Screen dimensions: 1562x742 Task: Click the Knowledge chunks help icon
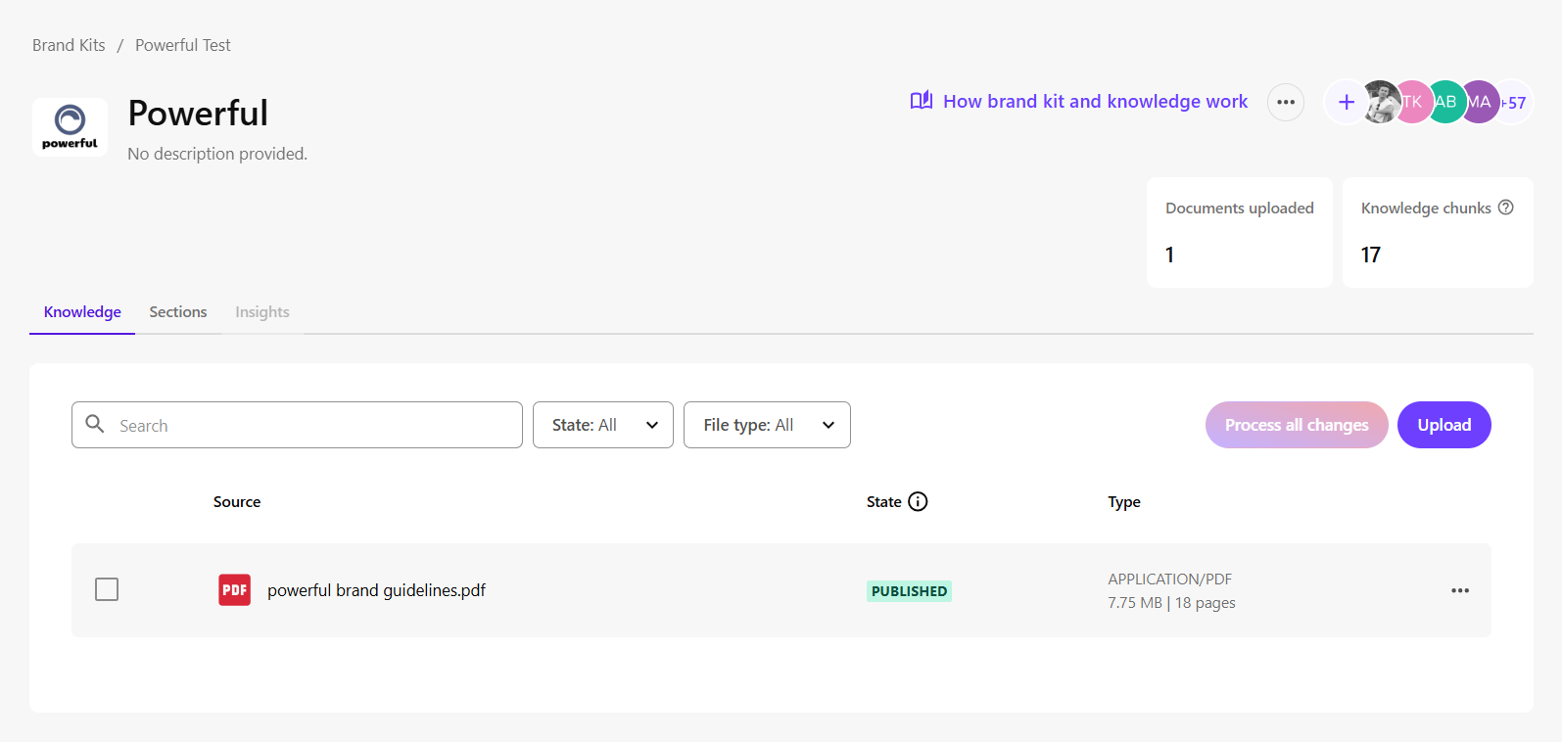[1506, 208]
